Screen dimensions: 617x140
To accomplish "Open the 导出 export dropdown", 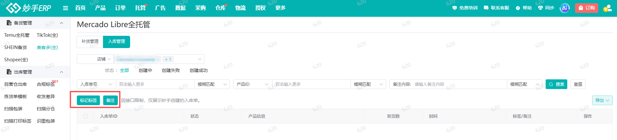I will (x=602, y=100).
